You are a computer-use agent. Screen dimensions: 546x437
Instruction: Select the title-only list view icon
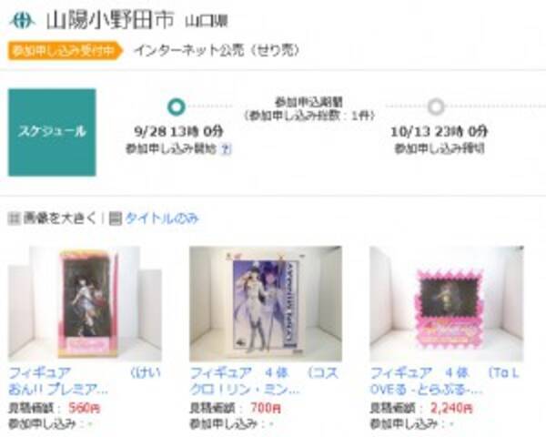tap(116, 218)
